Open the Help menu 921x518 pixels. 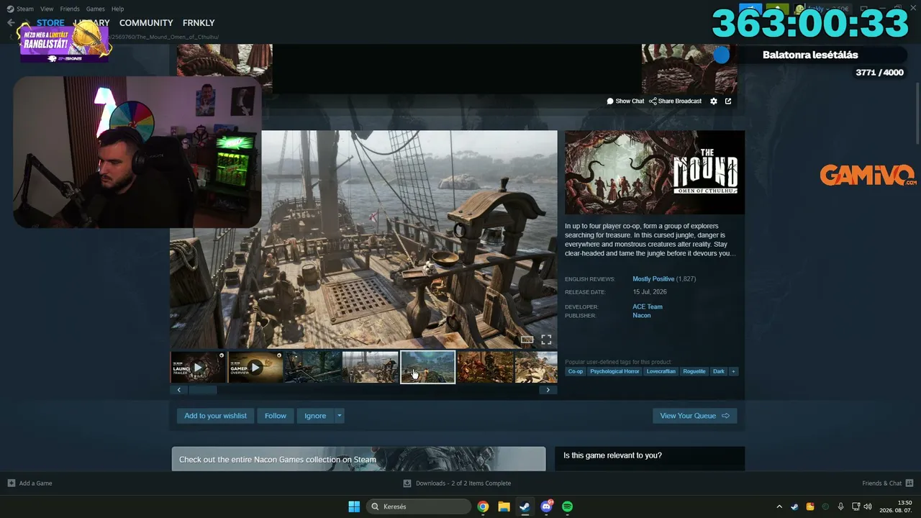[x=117, y=9]
